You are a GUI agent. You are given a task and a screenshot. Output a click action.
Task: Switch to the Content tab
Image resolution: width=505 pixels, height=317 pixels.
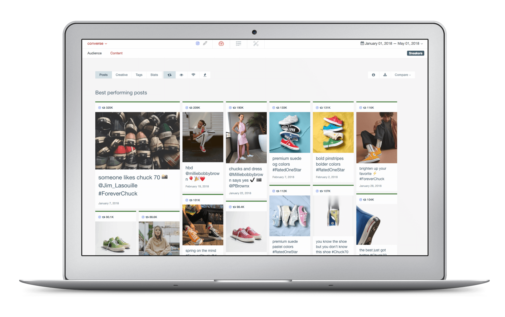pos(116,53)
